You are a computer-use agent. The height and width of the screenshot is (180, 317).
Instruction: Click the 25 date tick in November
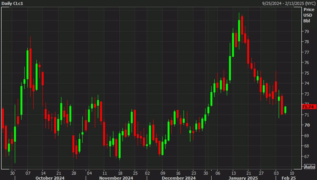tap(135, 173)
